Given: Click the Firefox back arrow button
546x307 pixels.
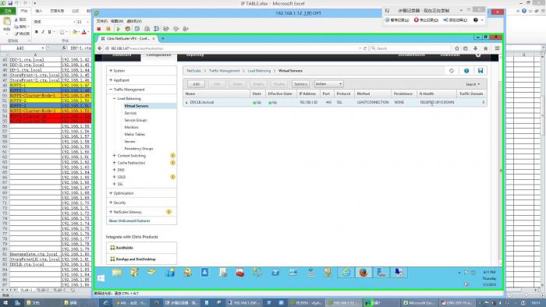Looking at the screenshot, I should coord(100,48).
